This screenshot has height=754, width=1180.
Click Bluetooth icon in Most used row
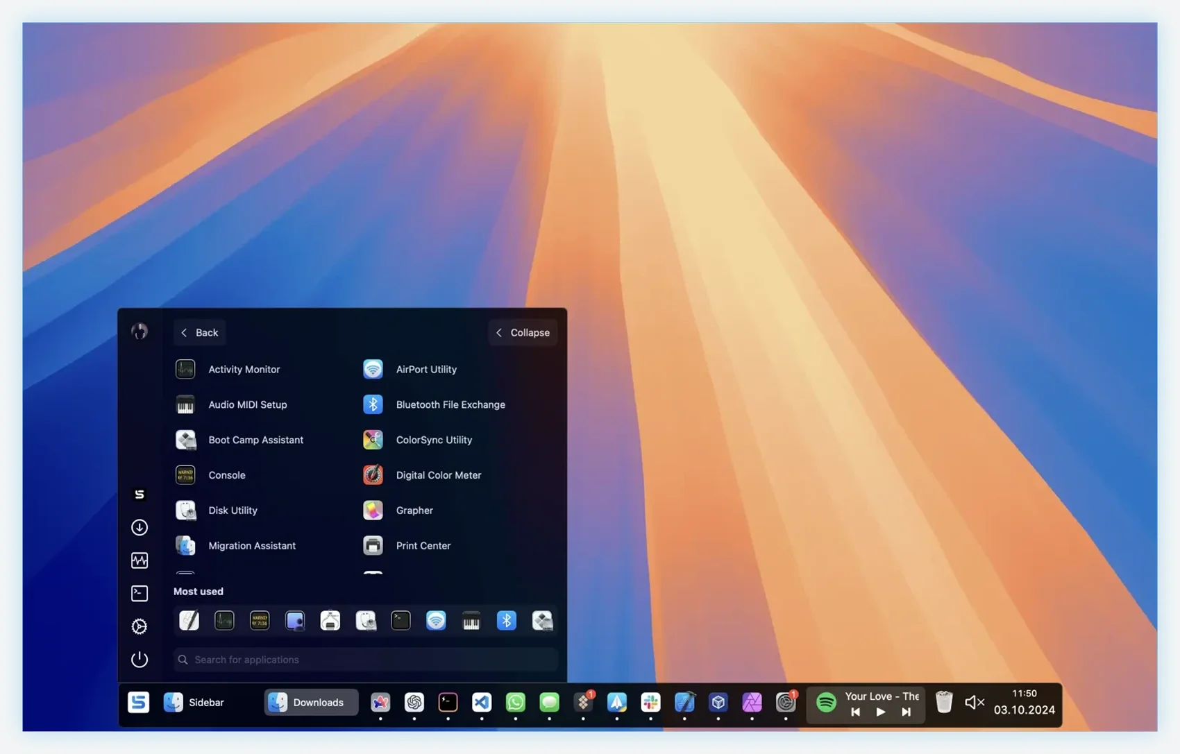pyautogui.click(x=507, y=621)
